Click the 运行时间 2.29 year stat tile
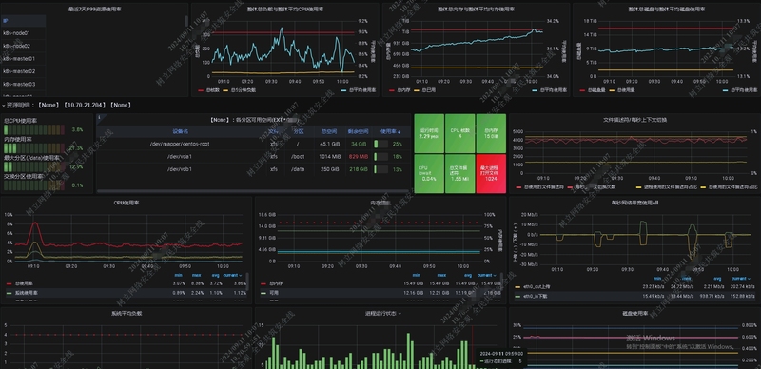This screenshot has height=369, width=761. click(429, 133)
